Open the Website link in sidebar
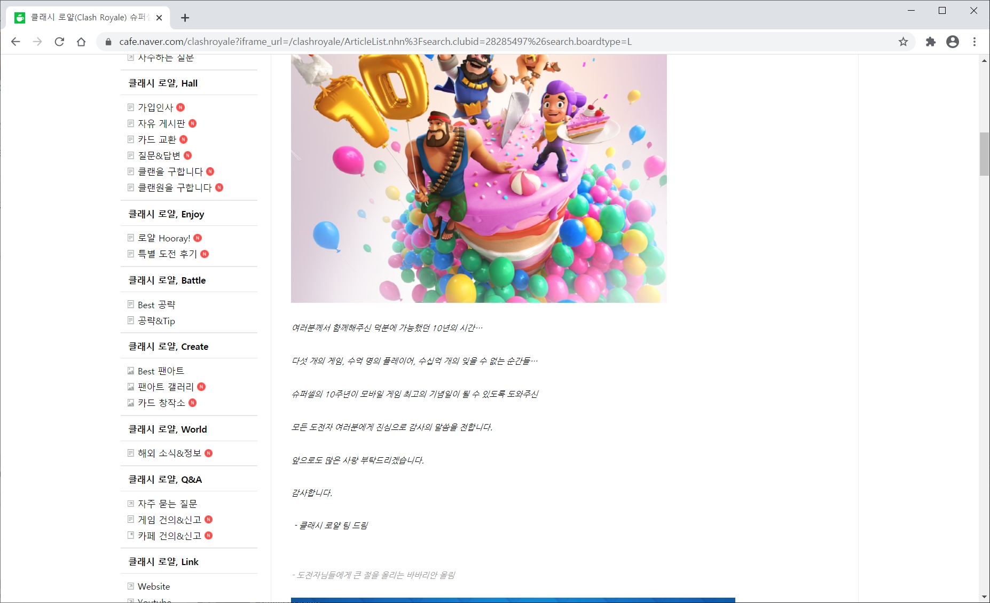The width and height of the screenshot is (990, 603). click(x=154, y=586)
